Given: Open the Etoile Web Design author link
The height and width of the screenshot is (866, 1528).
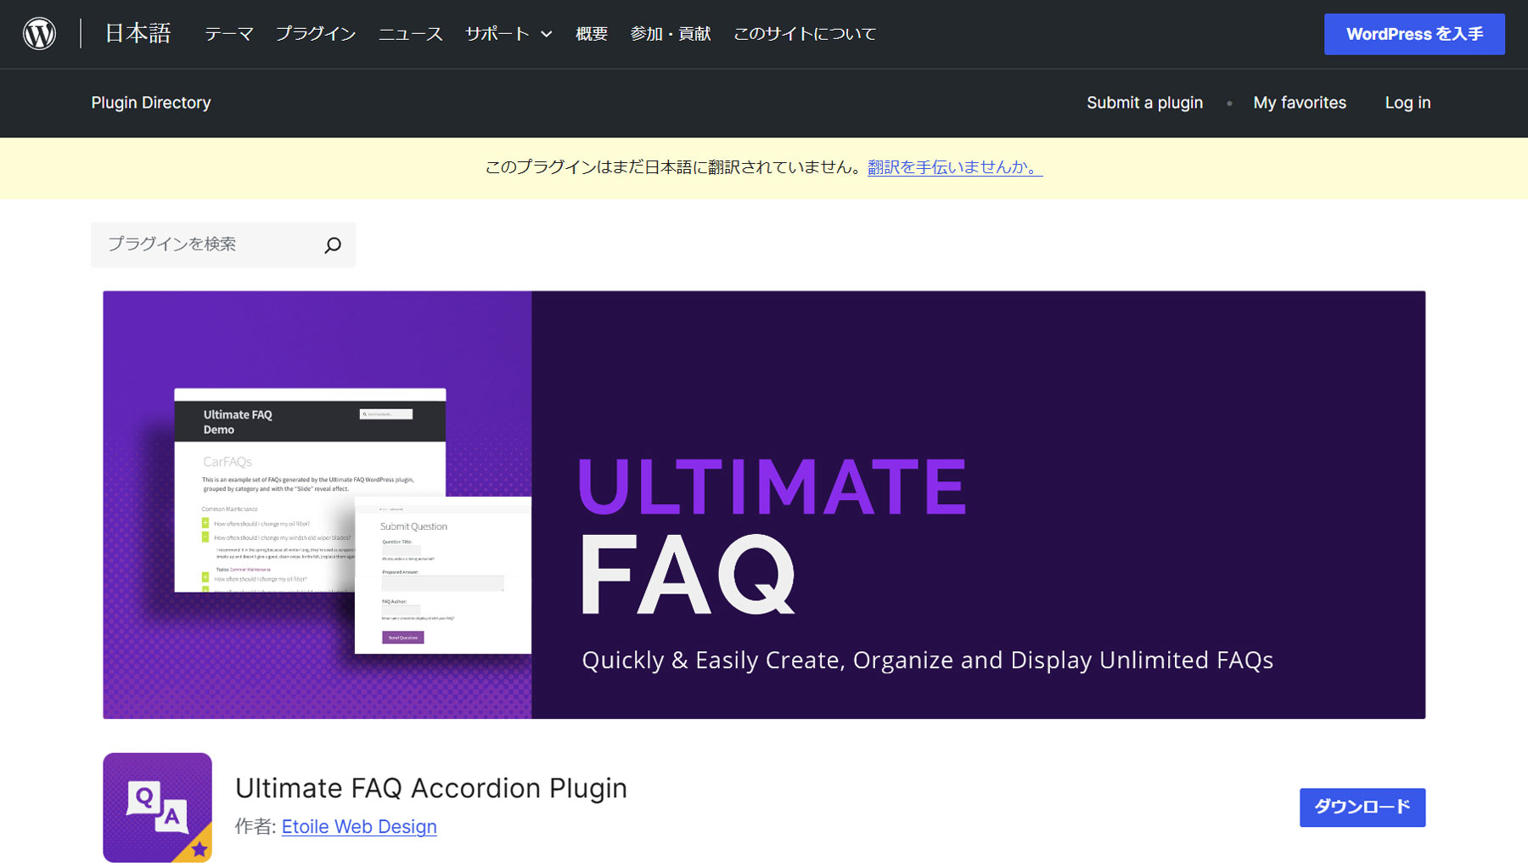Looking at the screenshot, I should pyautogui.click(x=359, y=827).
